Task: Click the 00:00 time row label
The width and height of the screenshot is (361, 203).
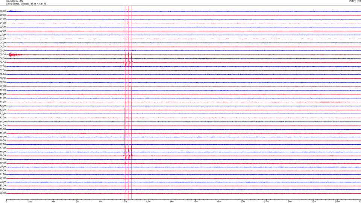Action: 3,11
